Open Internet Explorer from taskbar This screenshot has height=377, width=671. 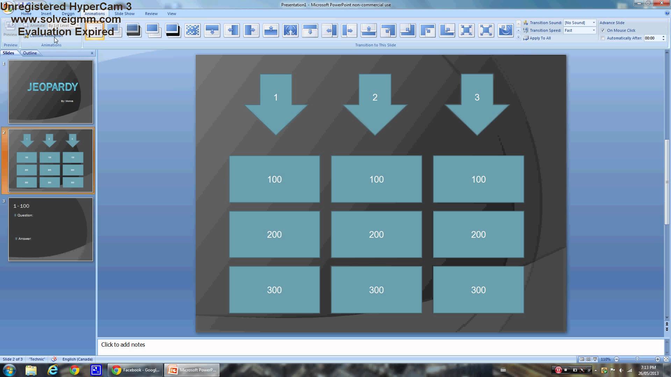(x=53, y=370)
